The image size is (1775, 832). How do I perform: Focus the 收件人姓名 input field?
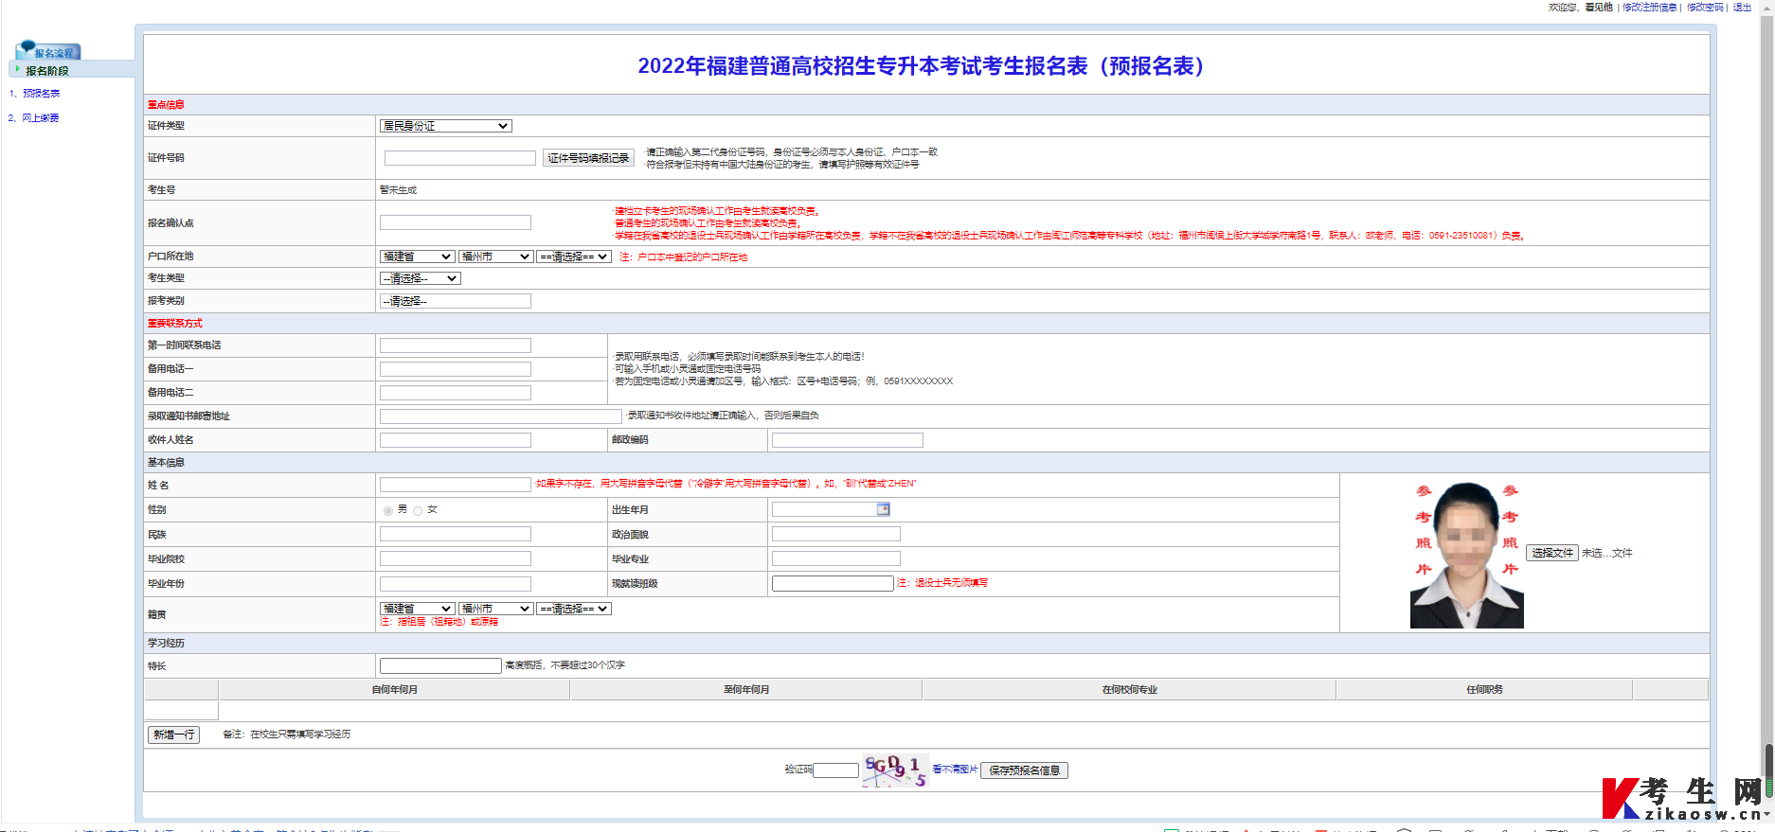click(x=456, y=440)
